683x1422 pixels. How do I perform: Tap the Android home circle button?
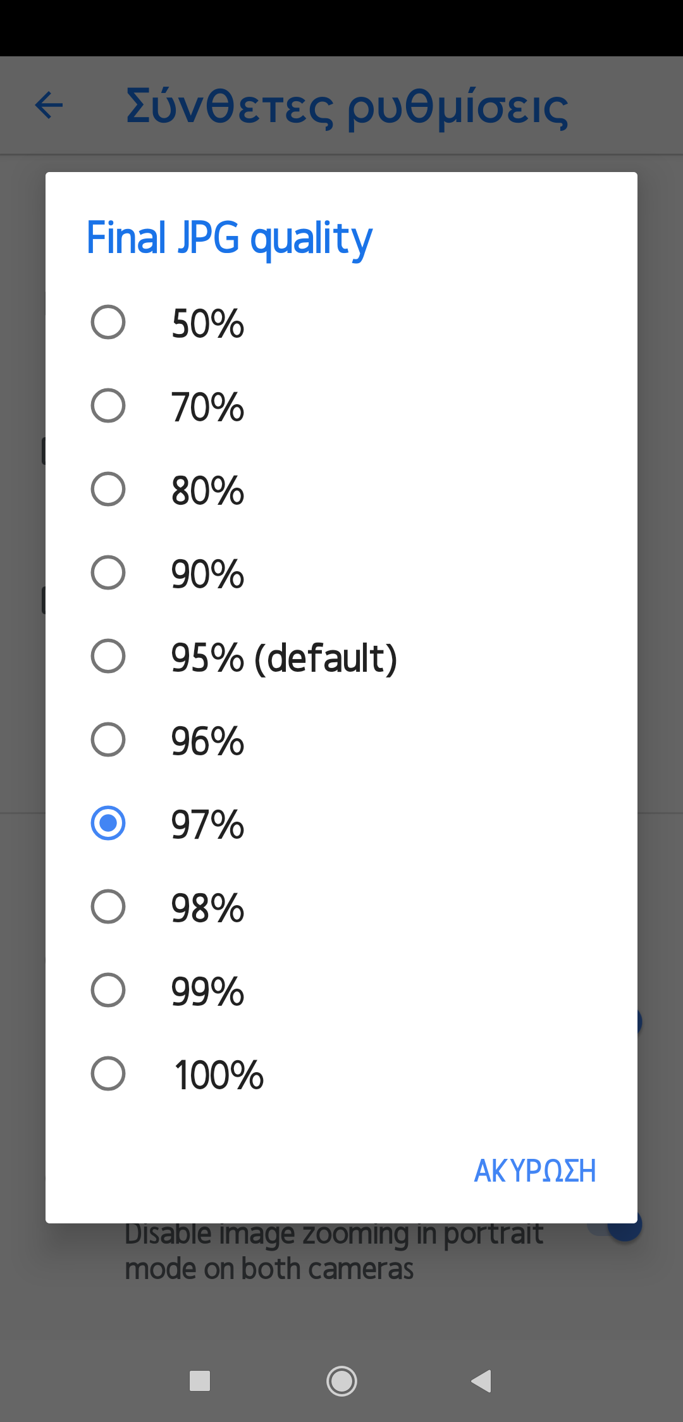click(x=341, y=1381)
